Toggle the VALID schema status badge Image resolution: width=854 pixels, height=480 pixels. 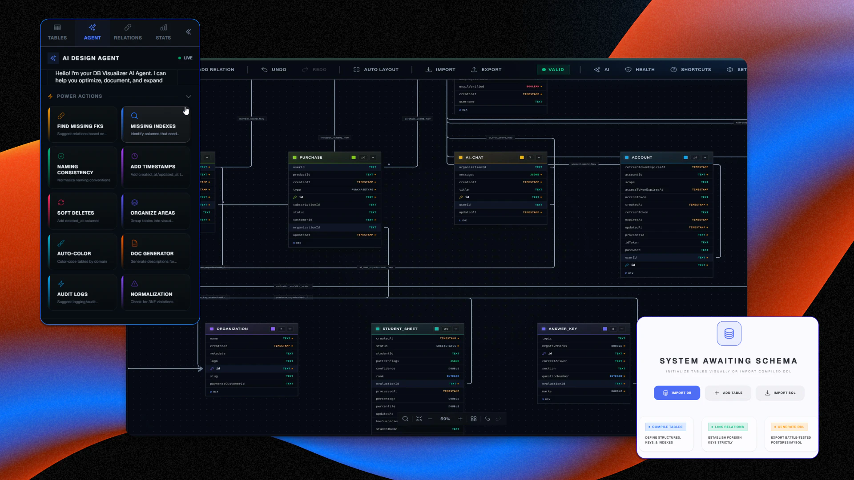(552, 69)
